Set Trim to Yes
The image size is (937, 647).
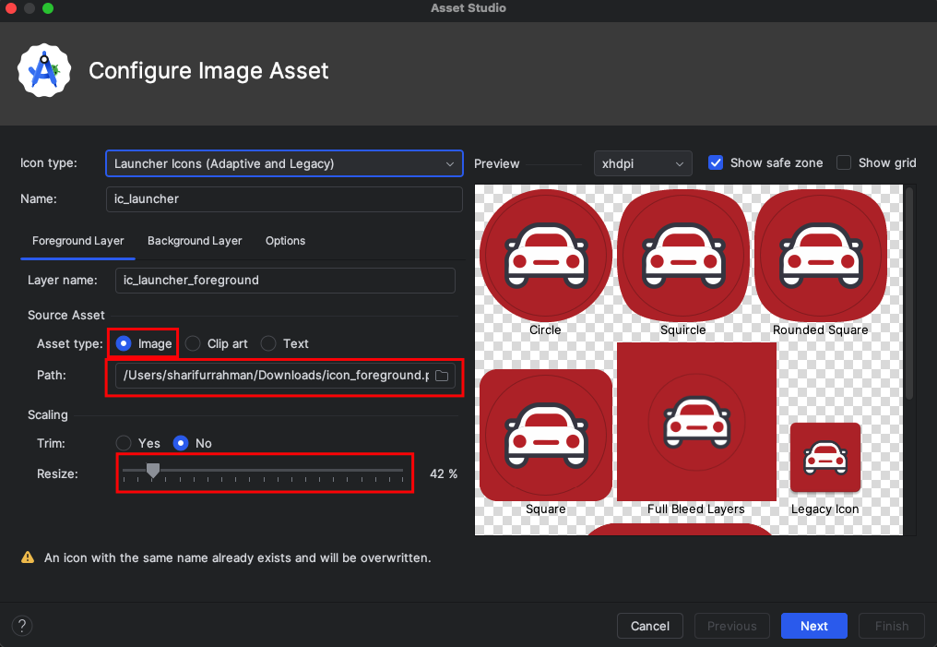[124, 443]
